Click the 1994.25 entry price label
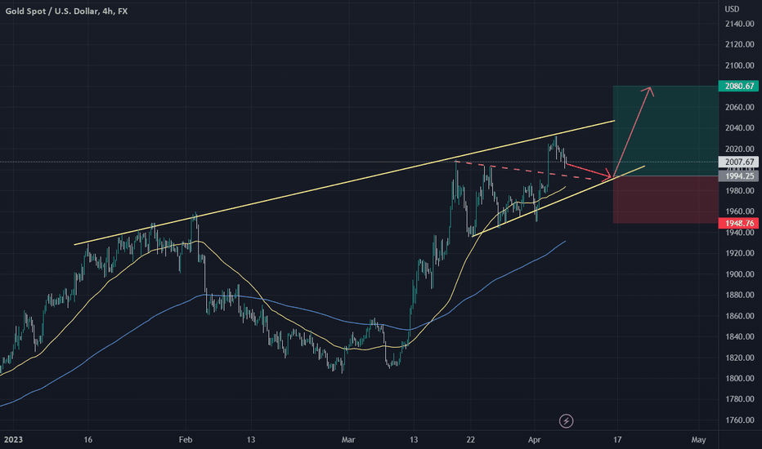The image size is (762, 449). pyautogui.click(x=738, y=176)
